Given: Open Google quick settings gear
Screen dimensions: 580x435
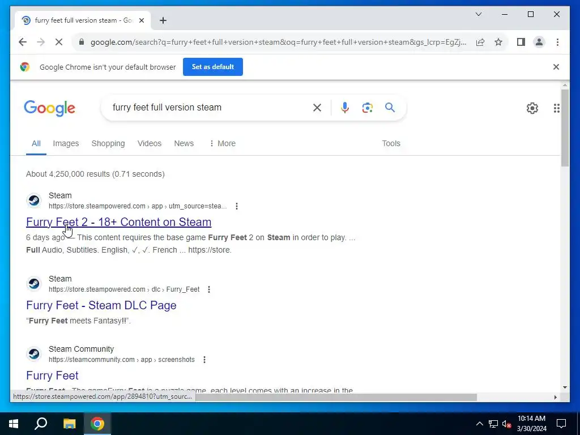Looking at the screenshot, I should [532, 108].
